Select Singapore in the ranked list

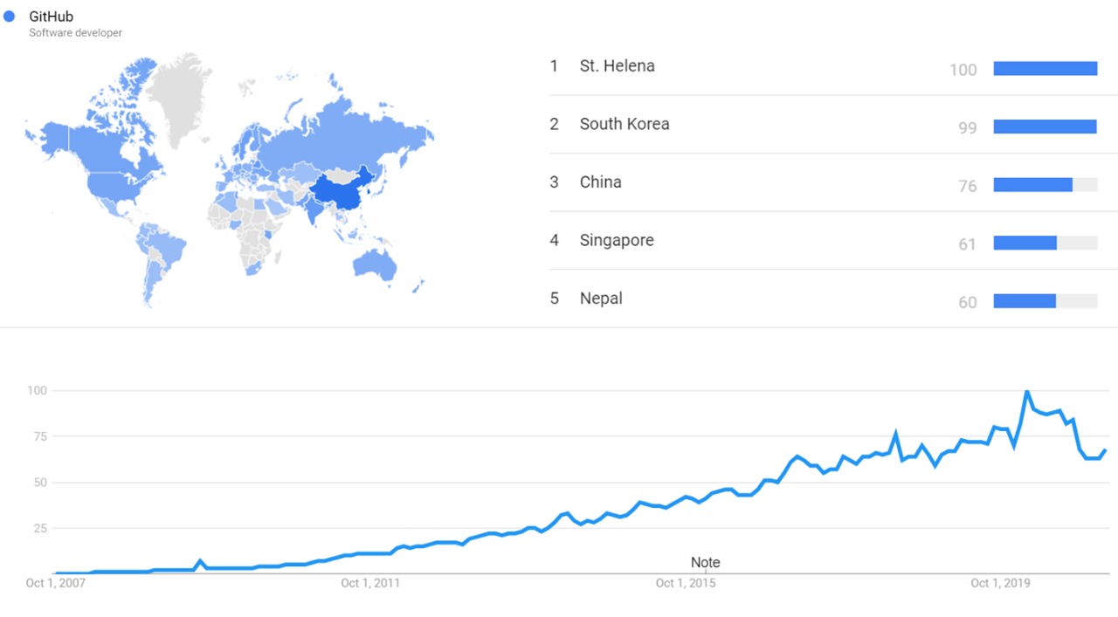[617, 241]
